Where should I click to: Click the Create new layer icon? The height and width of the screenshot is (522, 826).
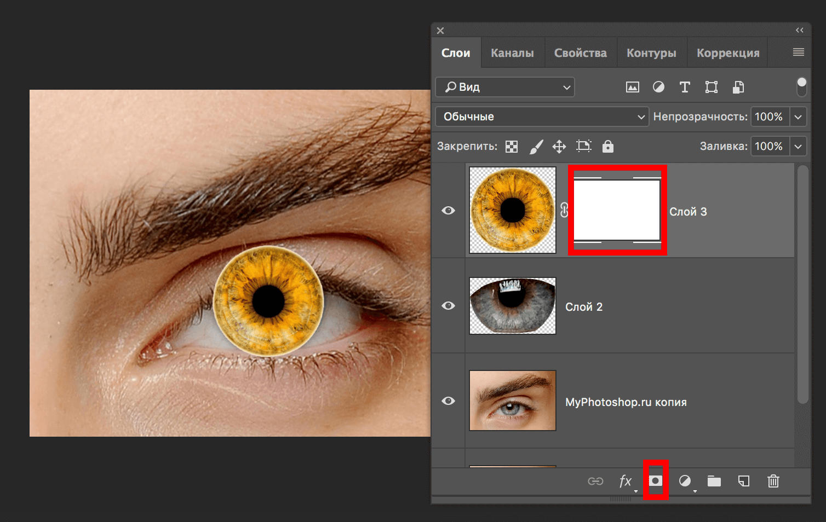(744, 481)
